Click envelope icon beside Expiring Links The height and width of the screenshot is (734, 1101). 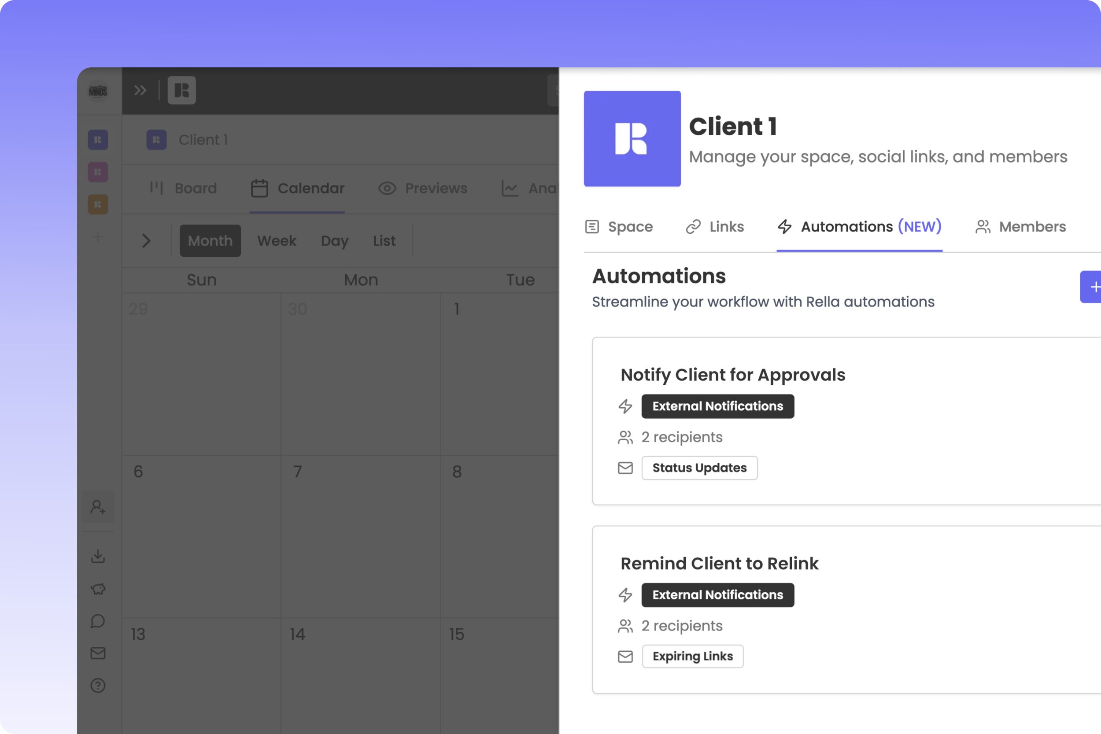coord(625,657)
